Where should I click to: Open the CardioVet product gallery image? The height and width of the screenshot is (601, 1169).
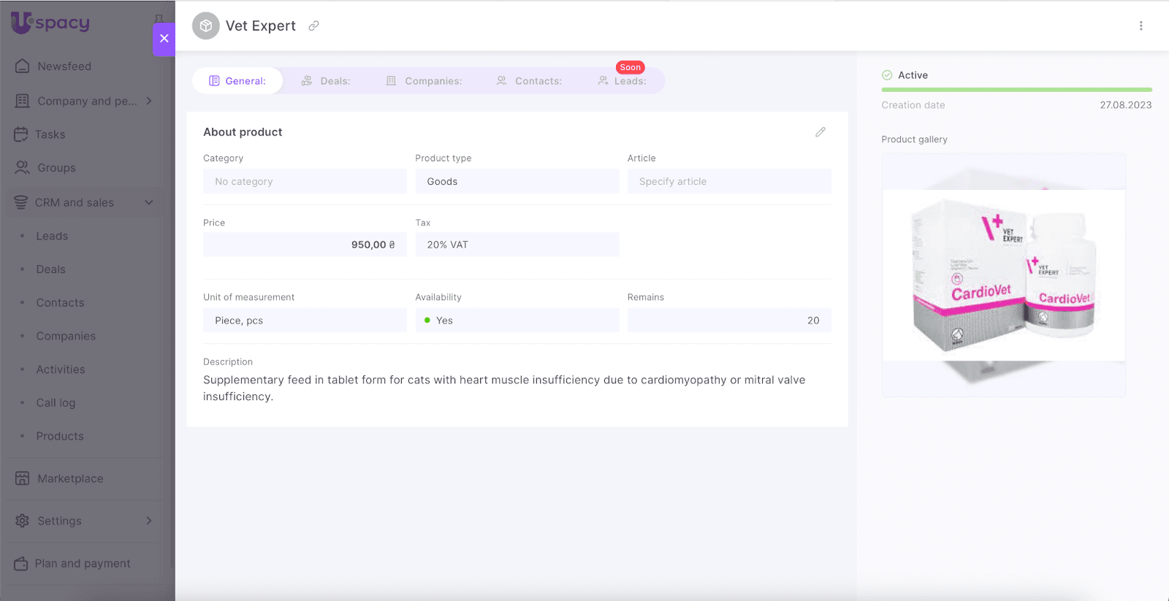click(1003, 275)
